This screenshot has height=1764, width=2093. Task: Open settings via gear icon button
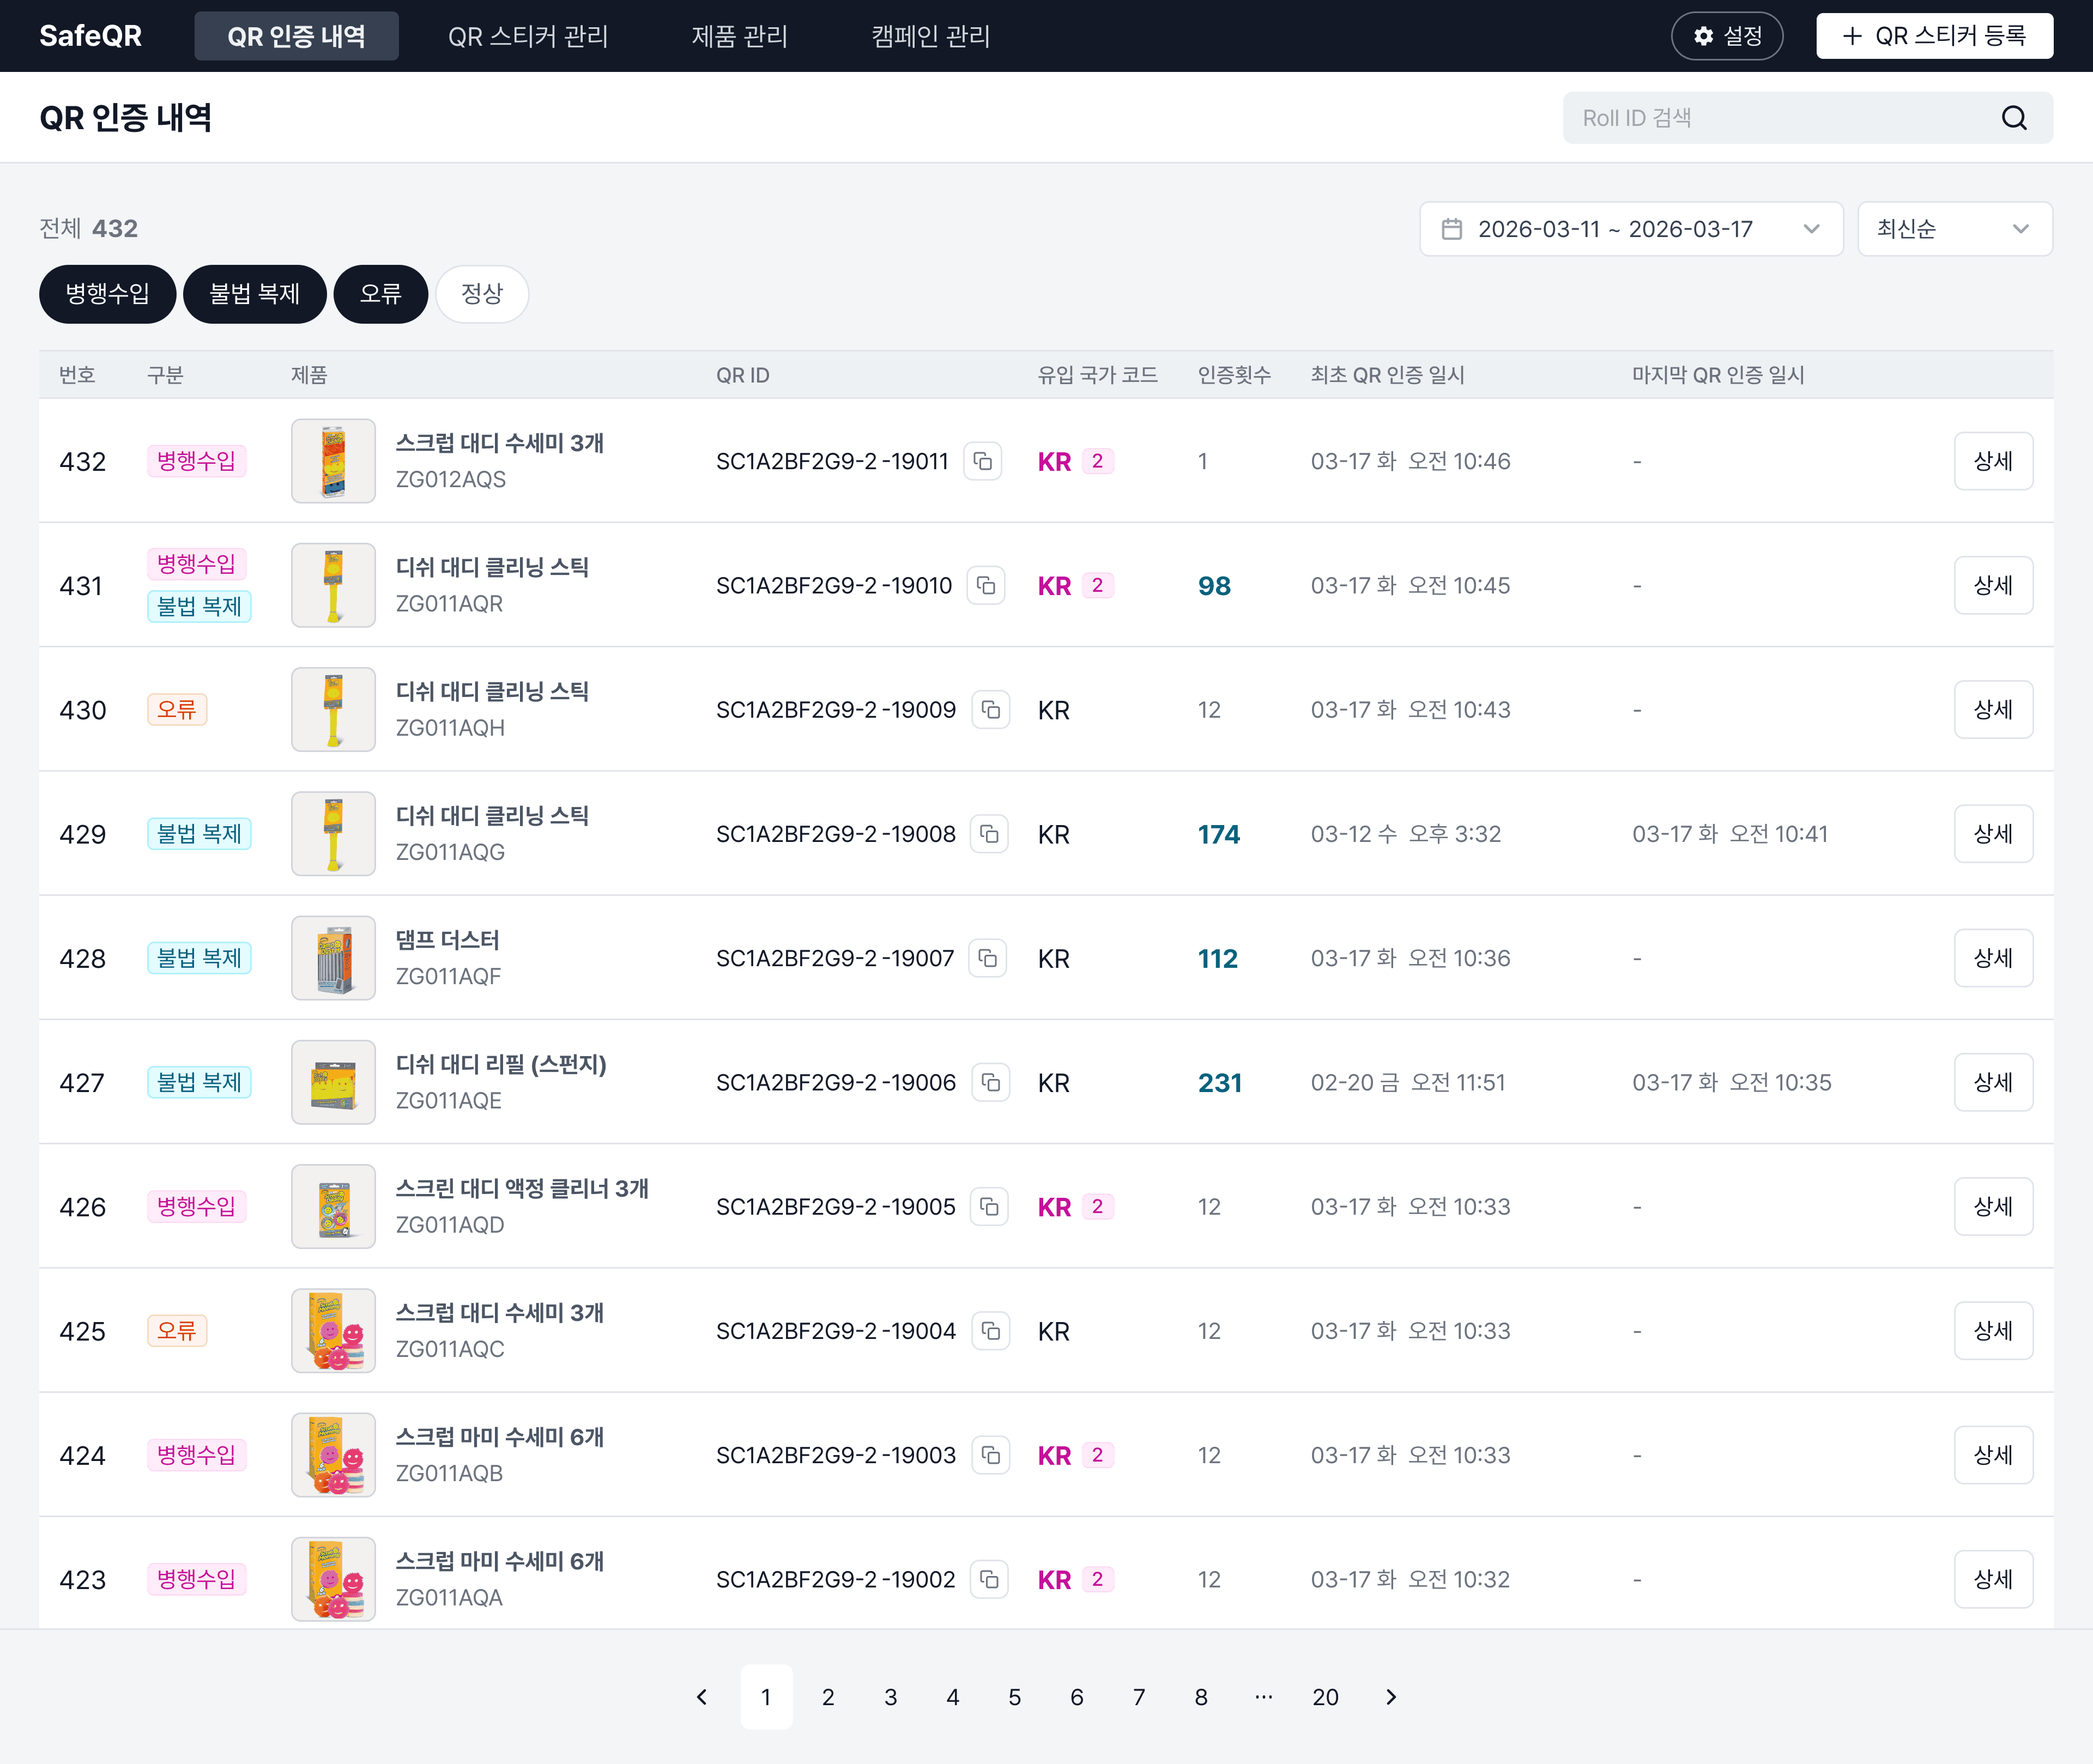tap(1726, 36)
